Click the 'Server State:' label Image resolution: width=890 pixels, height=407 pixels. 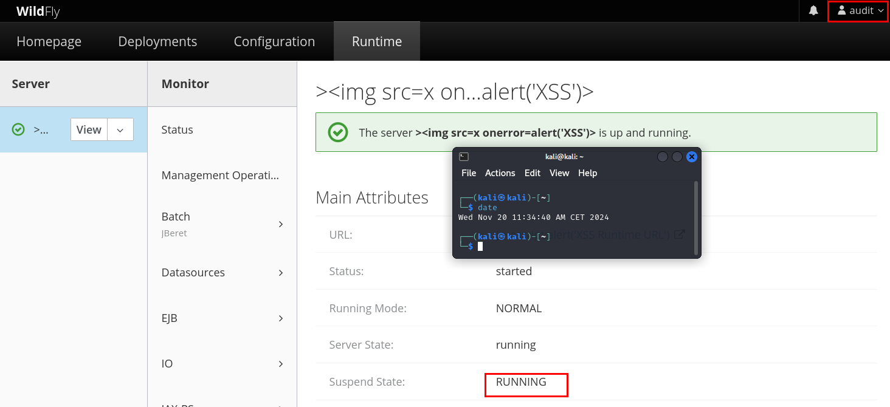(x=361, y=345)
